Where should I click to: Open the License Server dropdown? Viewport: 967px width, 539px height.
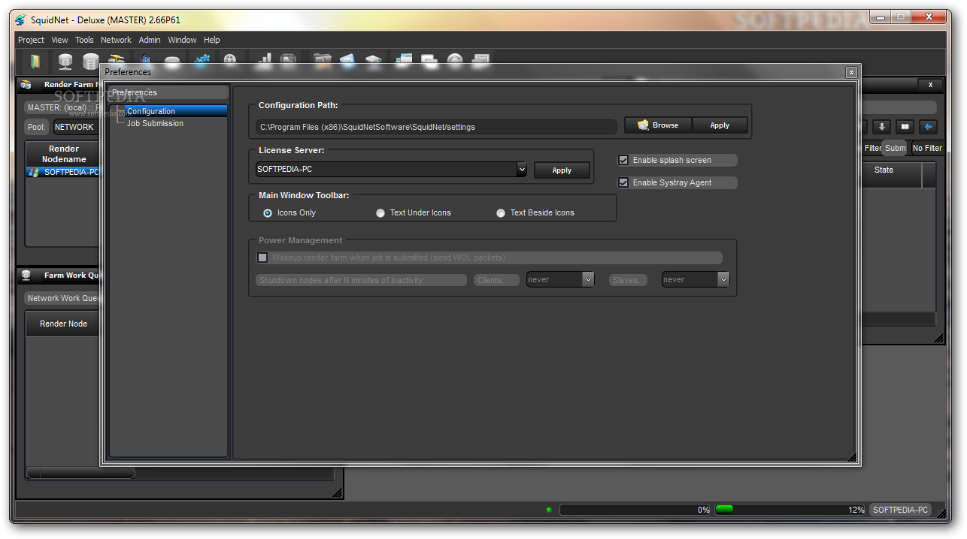coord(522,170)
